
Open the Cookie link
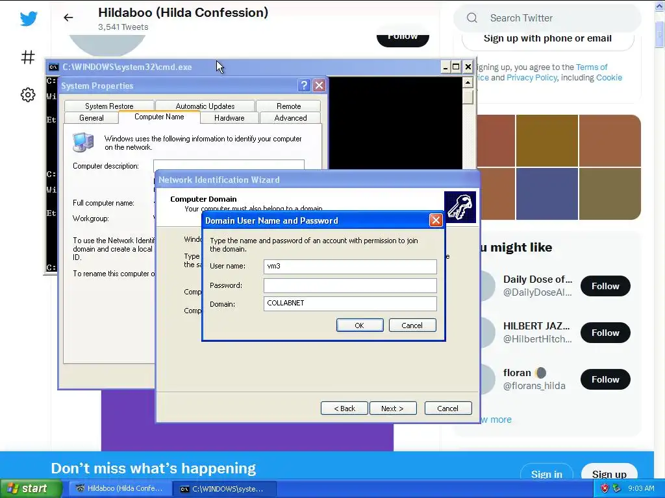click(609, 78)
